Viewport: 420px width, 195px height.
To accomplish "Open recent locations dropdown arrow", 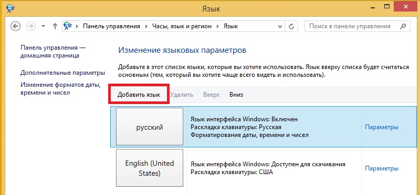I will [44, 26].
